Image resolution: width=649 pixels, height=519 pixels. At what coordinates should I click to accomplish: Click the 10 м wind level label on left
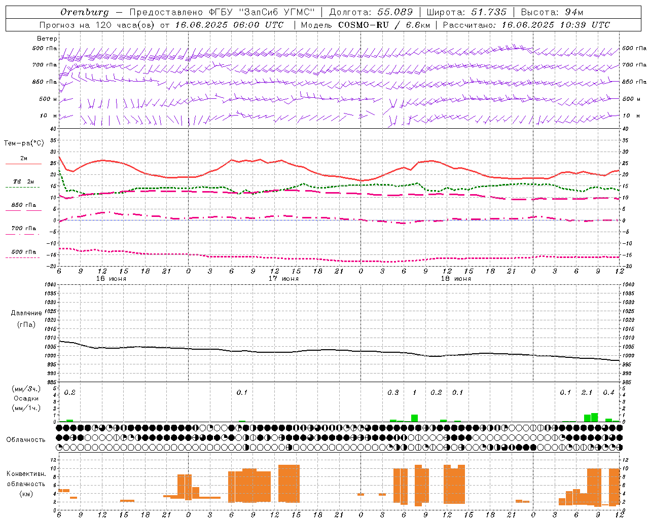[x=49, y=116]
